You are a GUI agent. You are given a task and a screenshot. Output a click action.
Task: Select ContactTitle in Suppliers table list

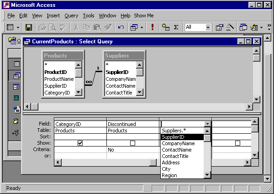point(121,93)
